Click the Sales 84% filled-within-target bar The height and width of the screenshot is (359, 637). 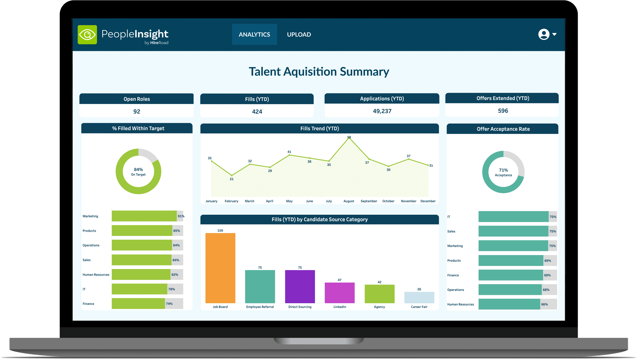click(x=141, y=260)
